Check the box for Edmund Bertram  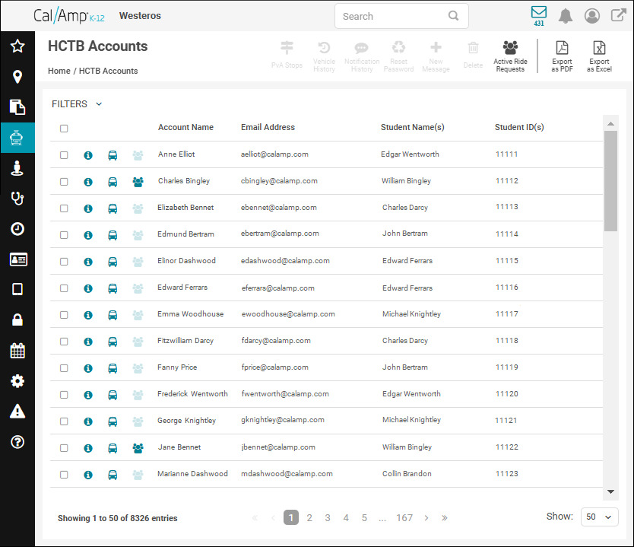pyautogui.click(x=64, y=235)
